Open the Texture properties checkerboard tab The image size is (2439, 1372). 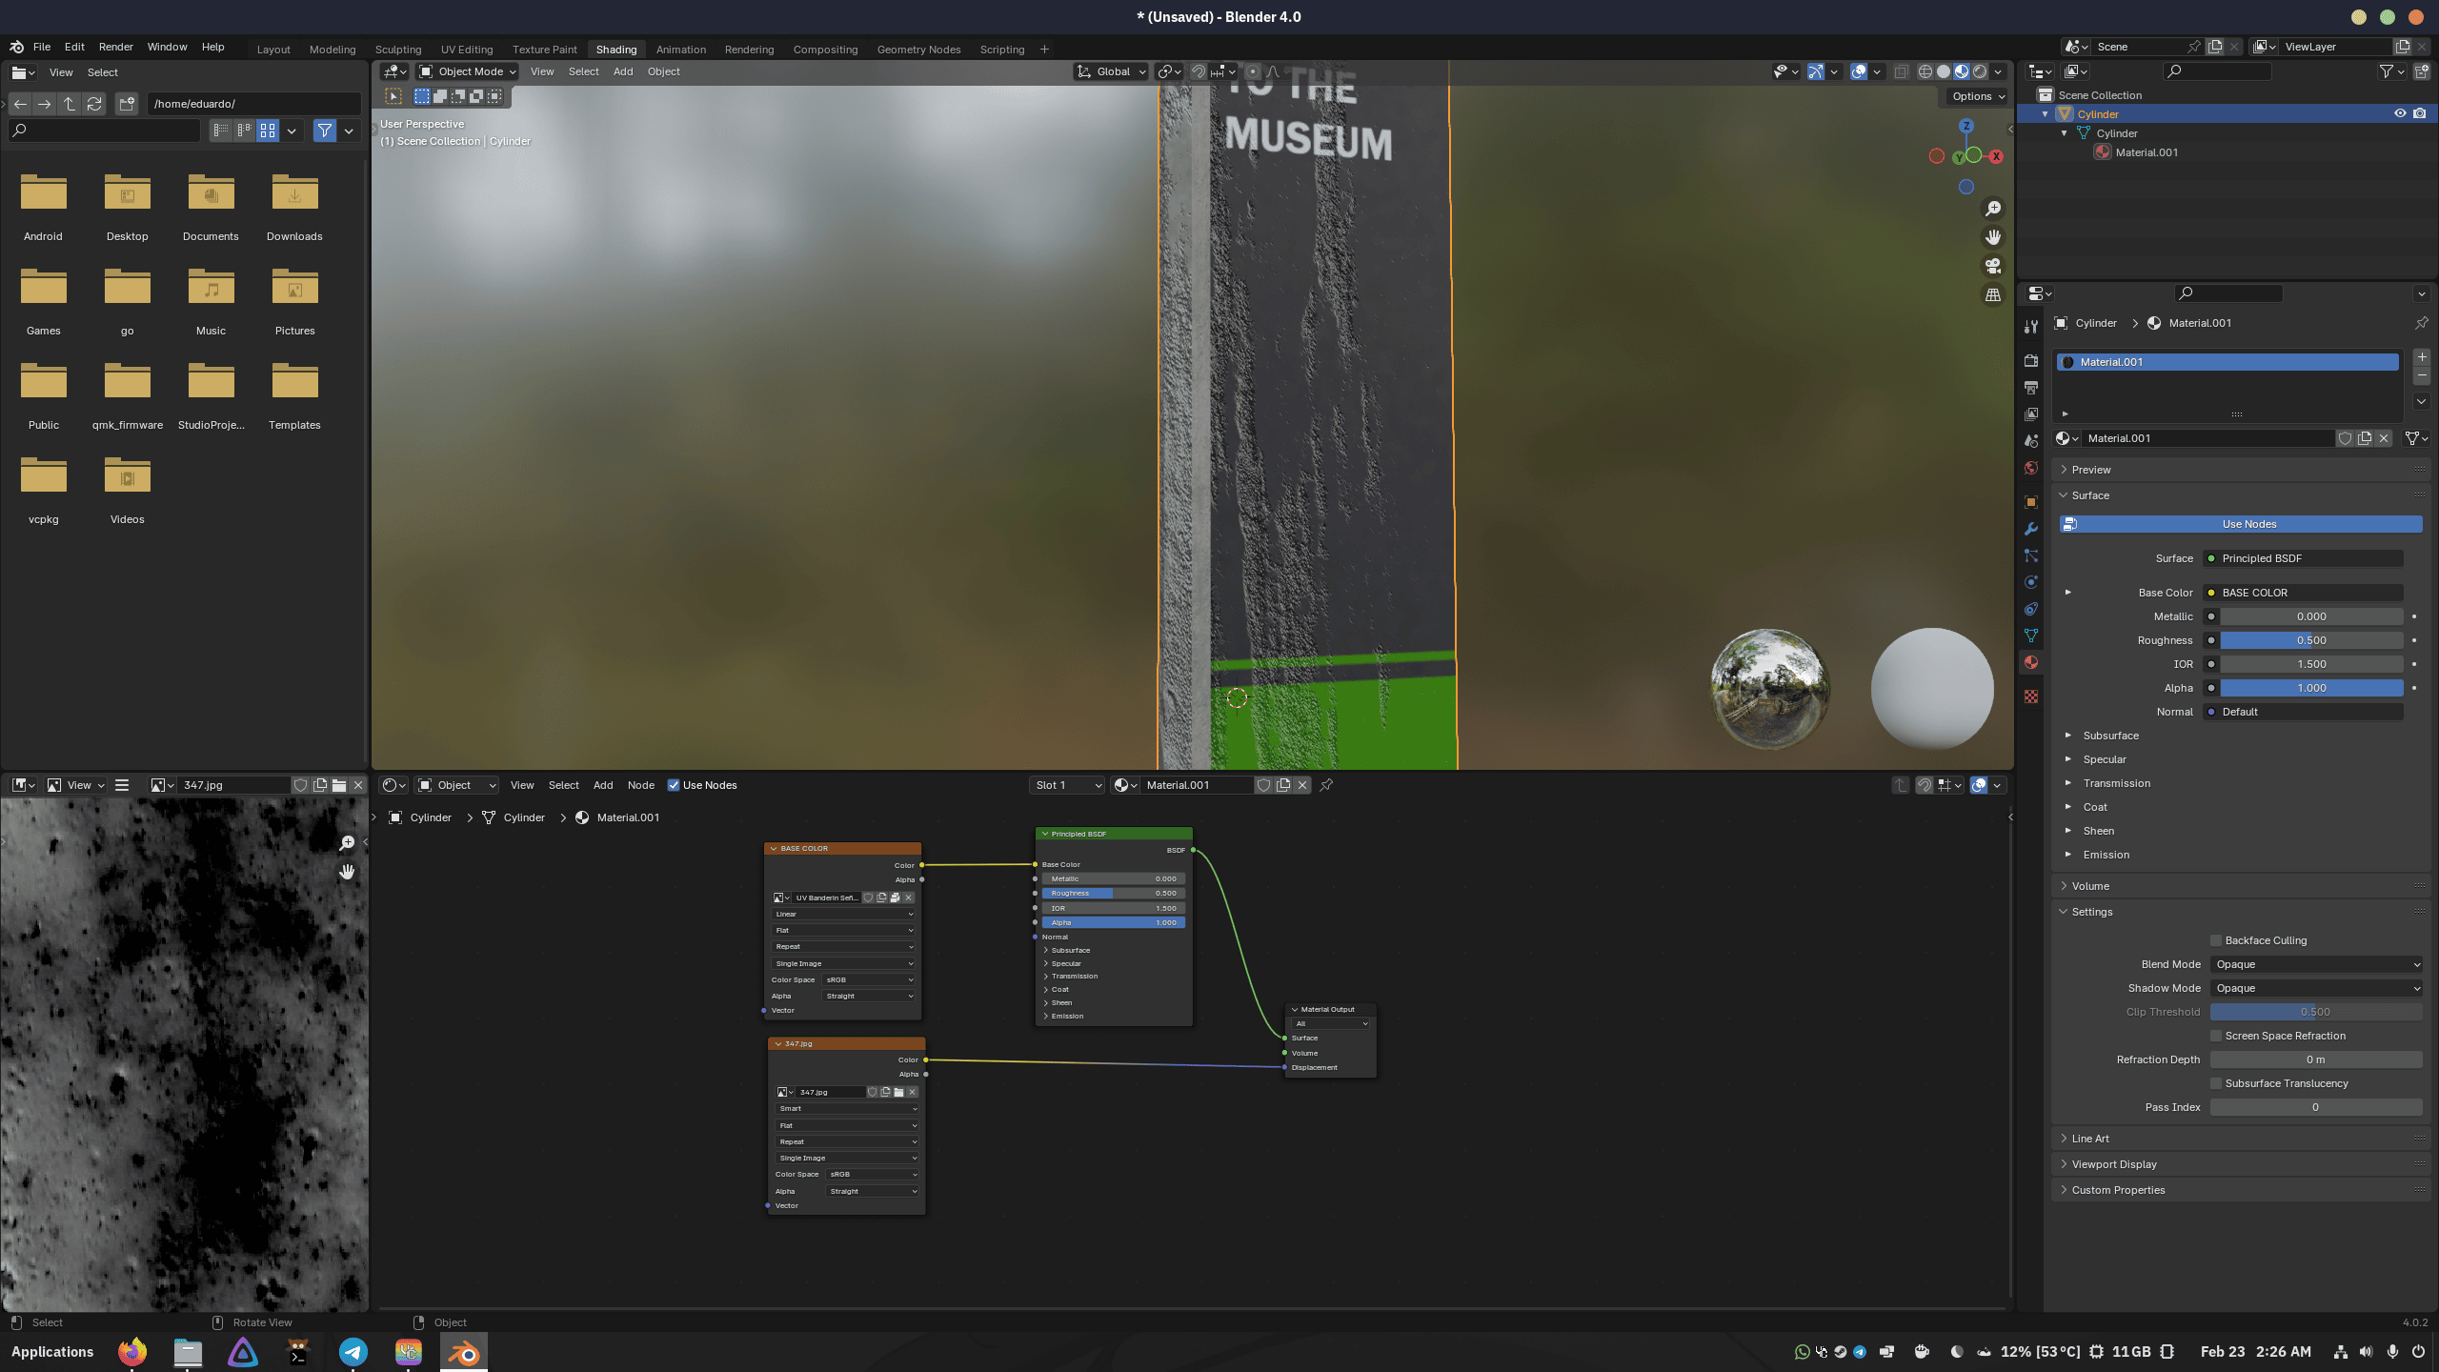tap(2031, 696)
